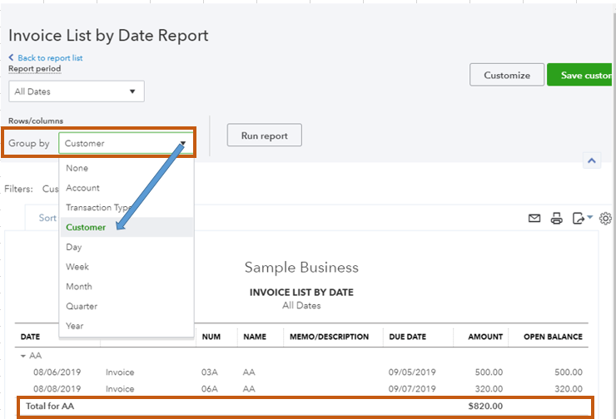This screenshot has width=616, height=419.
Task: Choose Account grouping option
Action: (x=82, y=188)
